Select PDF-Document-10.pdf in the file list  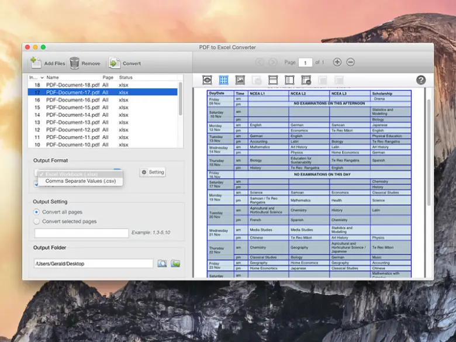point(103,144)
